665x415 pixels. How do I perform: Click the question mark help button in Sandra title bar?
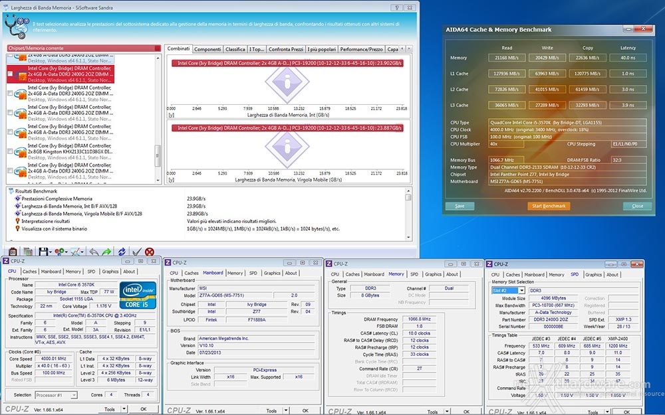pyautogui.click(x=397, y=7)
